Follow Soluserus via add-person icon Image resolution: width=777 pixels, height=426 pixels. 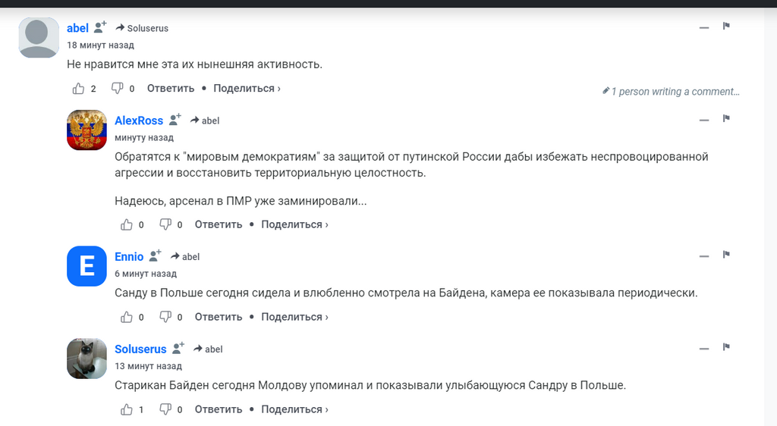tap(179, 349)
